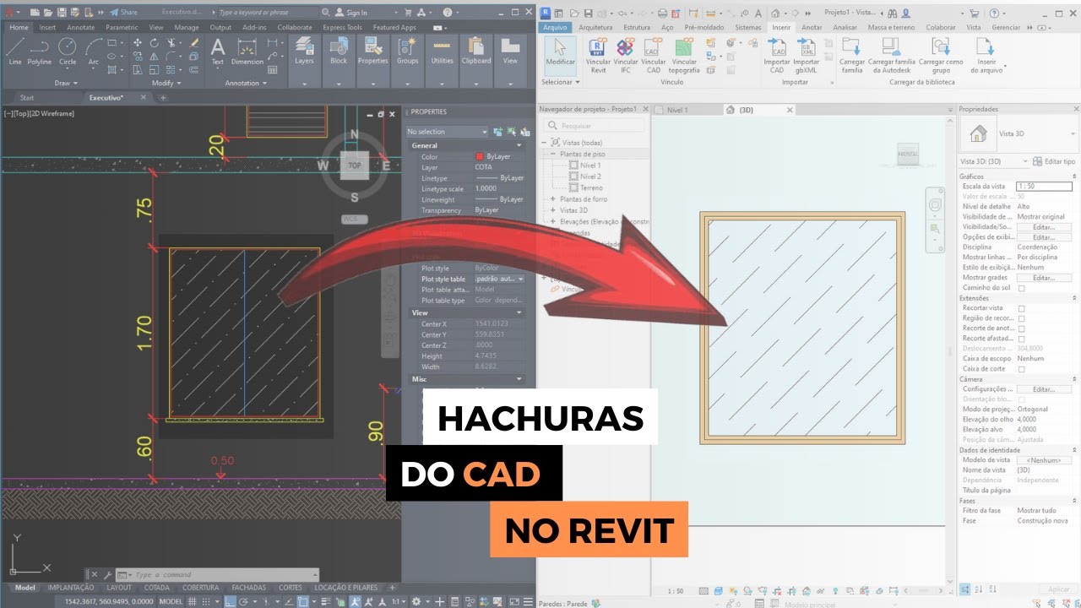Click the Rotate tool in AutoCAD Modify panel

click(x=156, y=42)
